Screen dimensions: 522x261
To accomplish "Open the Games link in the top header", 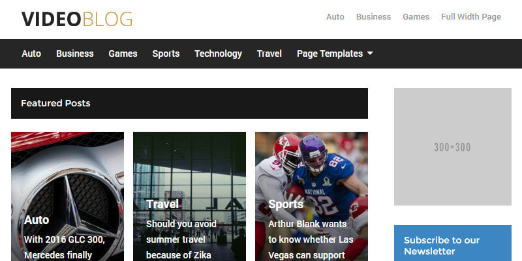I will [416, 17].
